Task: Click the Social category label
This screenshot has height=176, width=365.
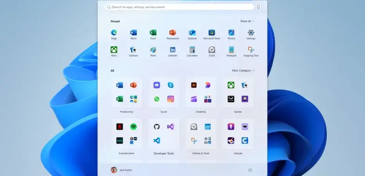Action: coord(164,112)
